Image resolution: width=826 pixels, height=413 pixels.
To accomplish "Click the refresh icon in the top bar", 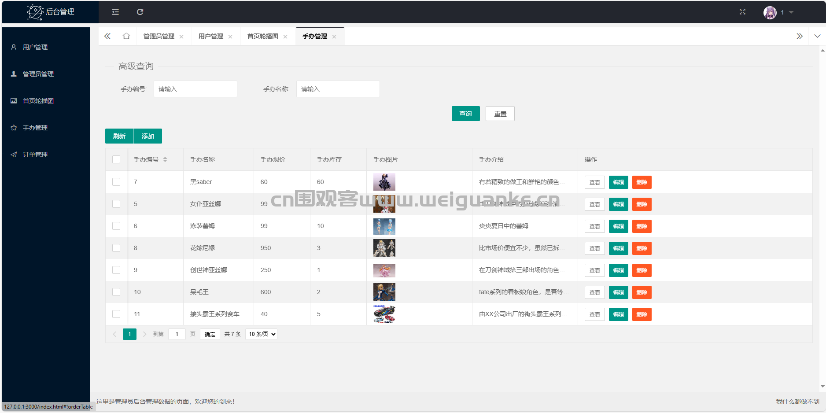I will [140, 12].
